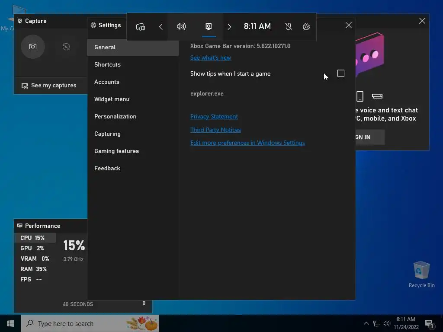Close the Settings window

(349, 25)
